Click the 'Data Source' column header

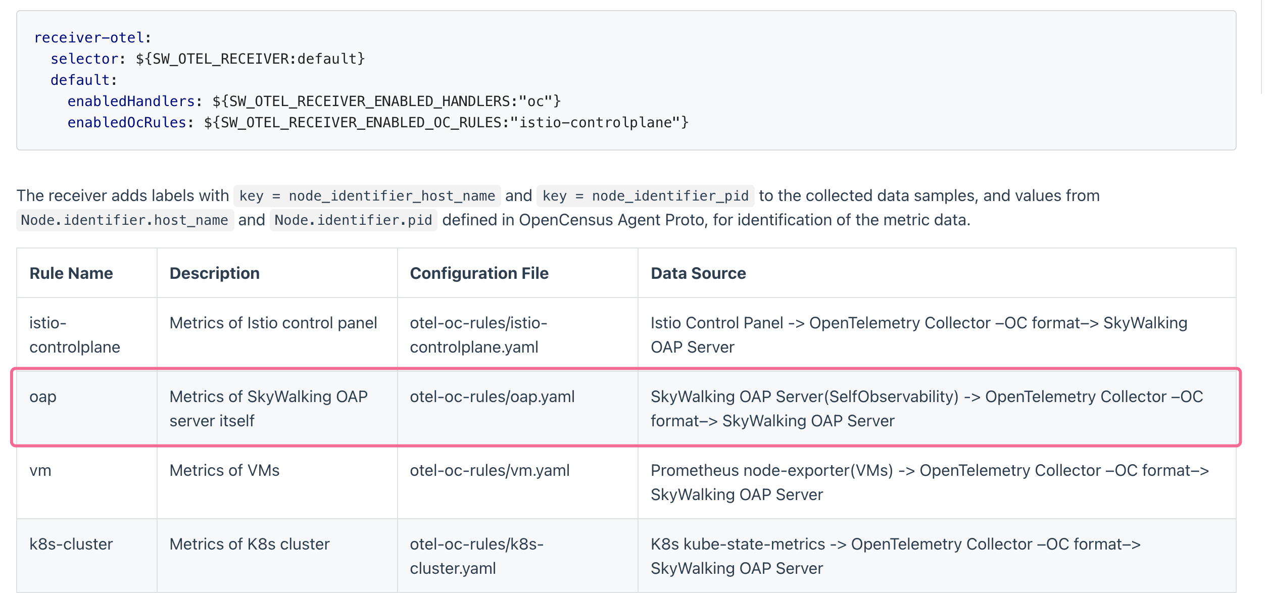tap(698, 273)
